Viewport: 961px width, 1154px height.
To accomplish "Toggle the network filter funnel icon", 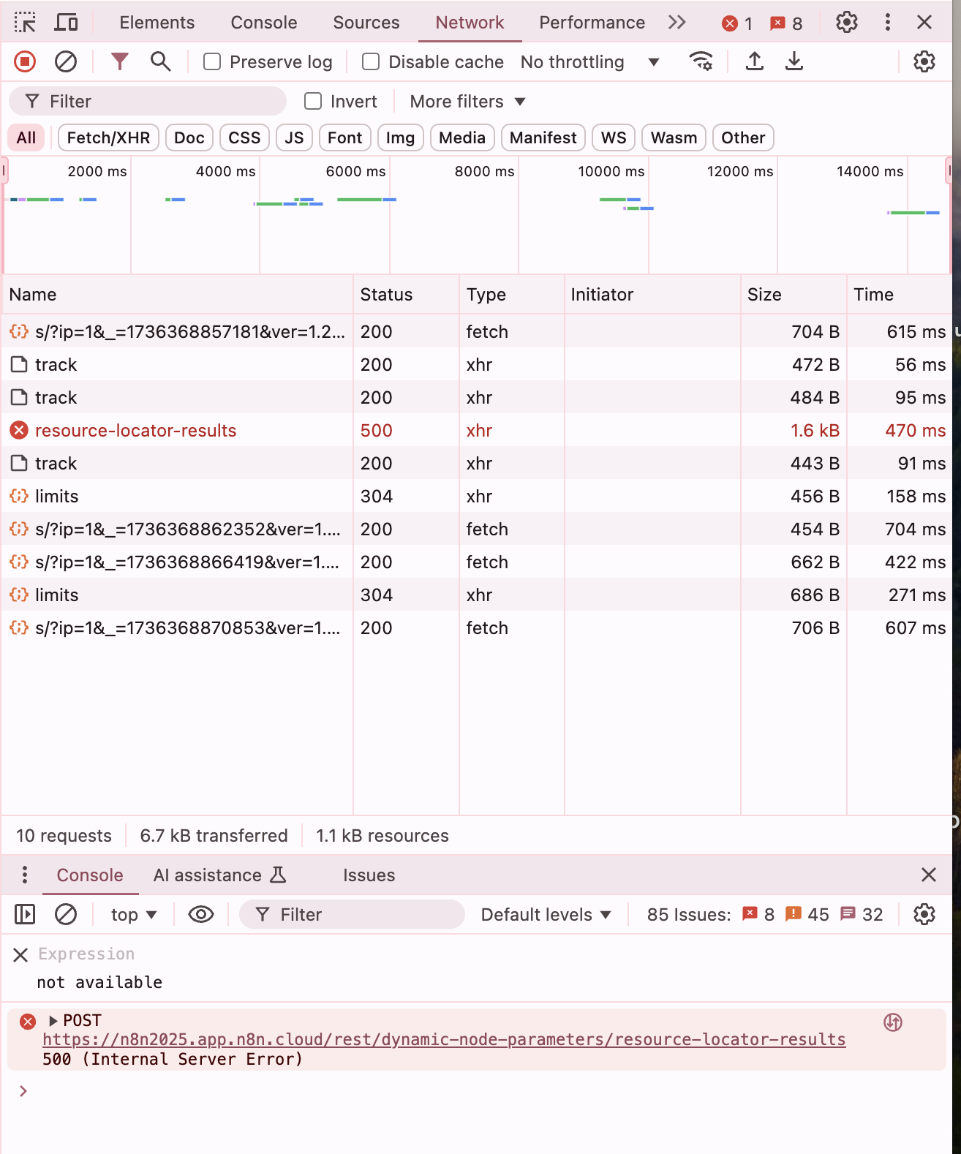I will [119, 62].
